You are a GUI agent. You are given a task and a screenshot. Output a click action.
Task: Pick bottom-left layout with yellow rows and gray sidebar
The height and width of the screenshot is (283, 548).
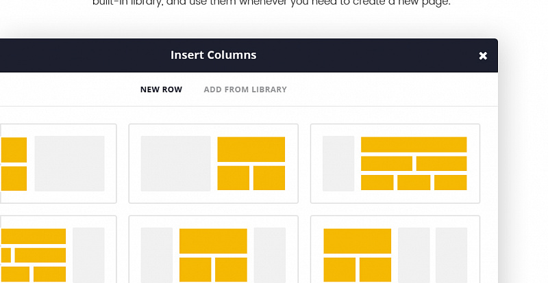pos(58,249)
